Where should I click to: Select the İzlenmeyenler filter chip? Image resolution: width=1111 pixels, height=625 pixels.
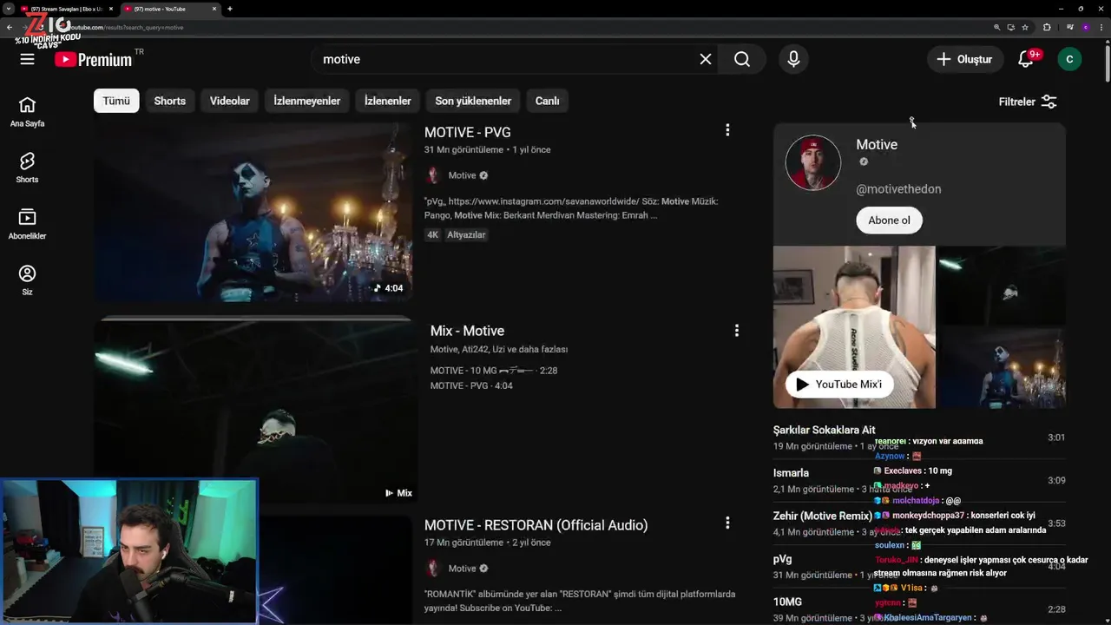pyautogui.click(x=307, y=101)
